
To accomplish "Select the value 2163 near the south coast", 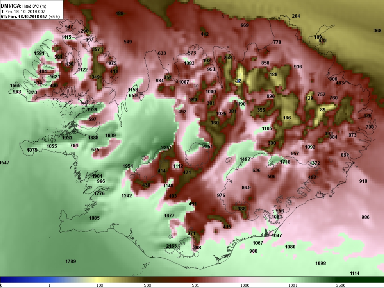I will pos(171,246).
